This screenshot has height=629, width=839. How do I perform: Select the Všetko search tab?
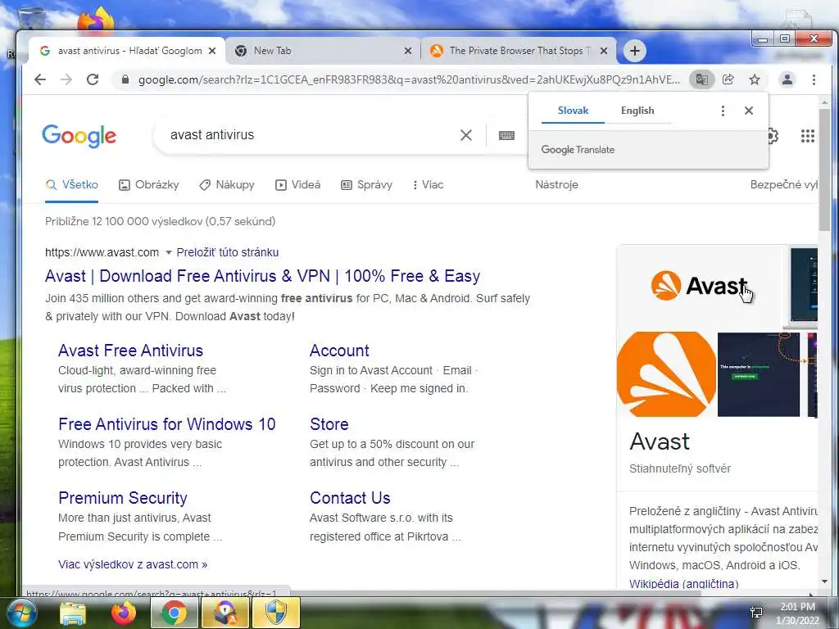(x=72, y=185)
